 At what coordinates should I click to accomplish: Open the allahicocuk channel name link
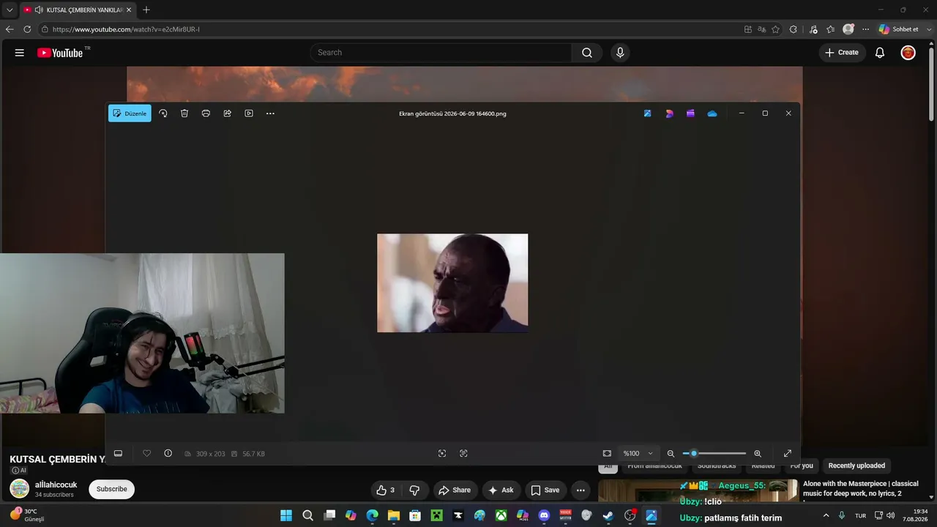[56, 485]
